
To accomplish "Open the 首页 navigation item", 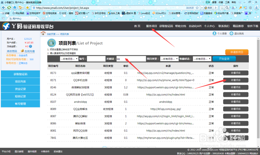I will 137,26.
